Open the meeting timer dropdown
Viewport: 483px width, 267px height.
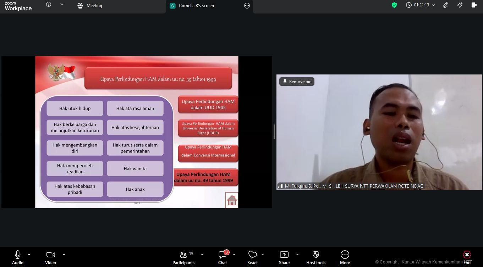tap(433, 5)
